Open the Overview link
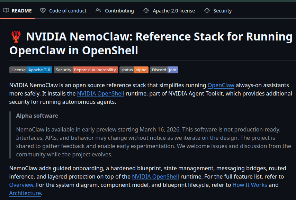The image size is (296, 200). 21,185
